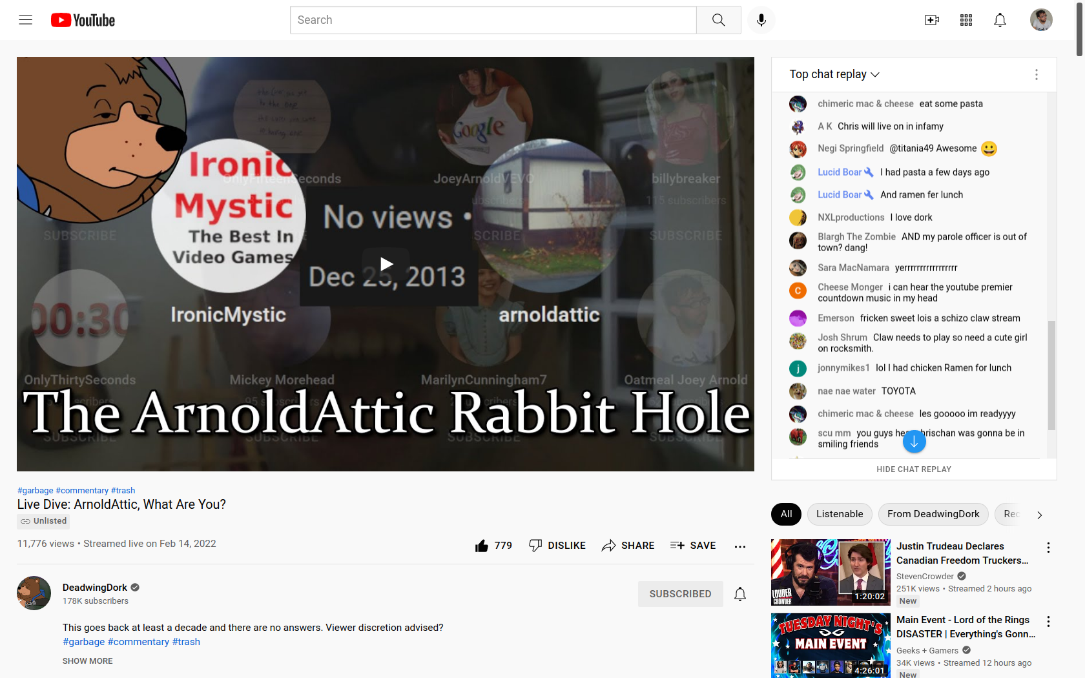Expand the Top chat replay dropdown
Screen dimensions: 1085x678
(834, 74)
